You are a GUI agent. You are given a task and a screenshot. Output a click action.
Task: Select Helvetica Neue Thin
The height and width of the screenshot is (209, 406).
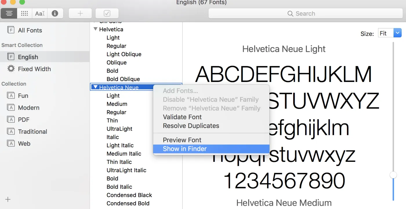[x=112, y=120]
